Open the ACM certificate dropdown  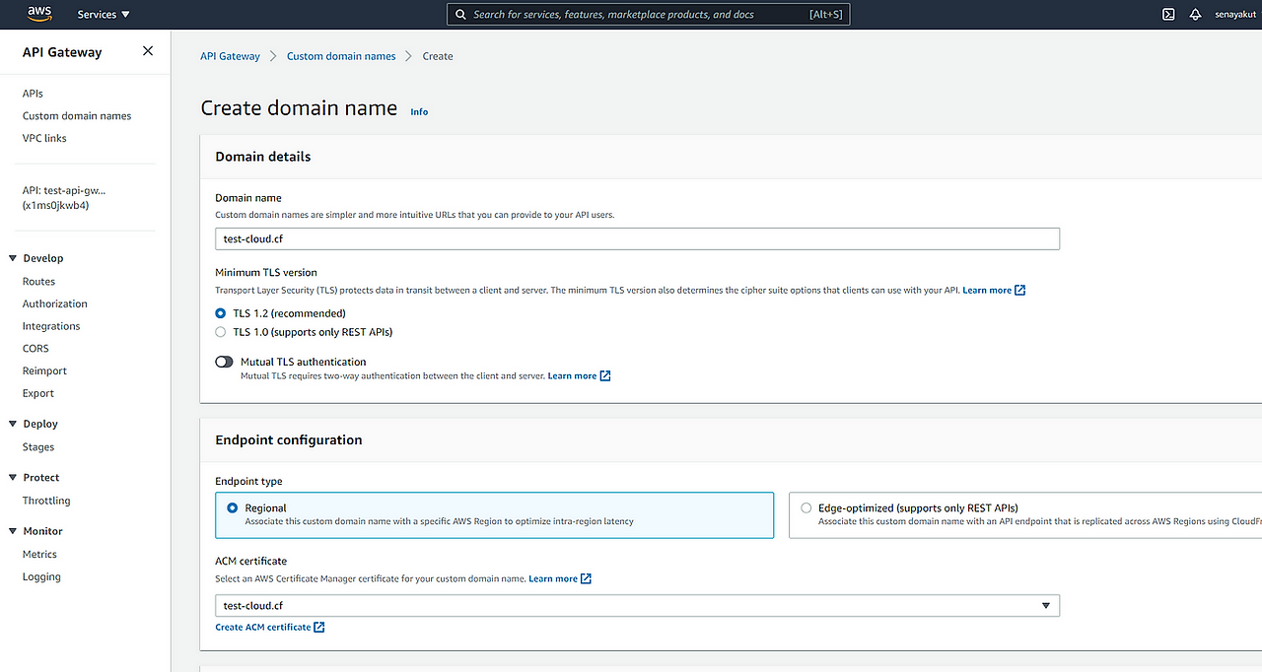tap(1045, 605)
